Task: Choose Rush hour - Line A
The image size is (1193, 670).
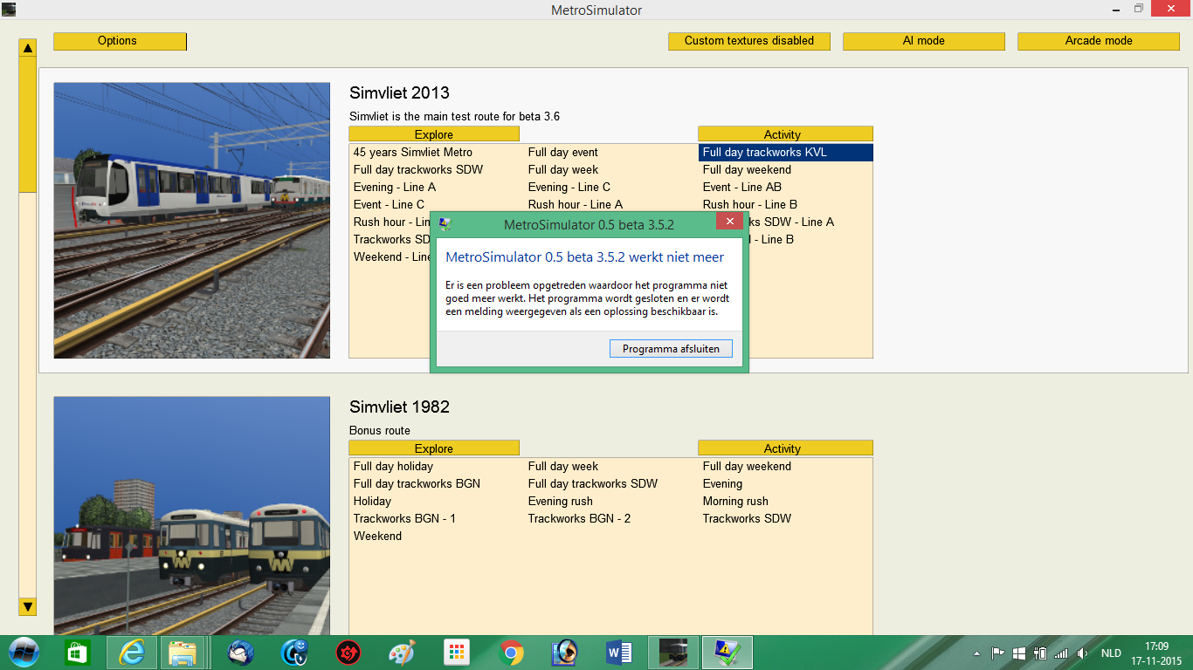Action: 576,205
